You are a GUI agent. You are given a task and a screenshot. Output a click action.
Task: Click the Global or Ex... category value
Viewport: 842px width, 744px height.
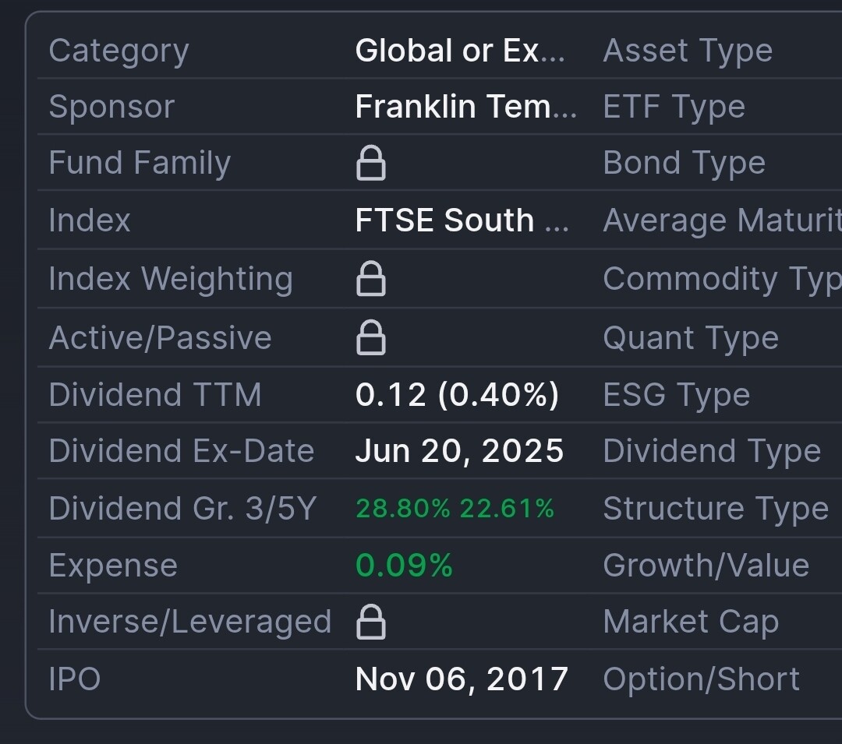[460, 51]
